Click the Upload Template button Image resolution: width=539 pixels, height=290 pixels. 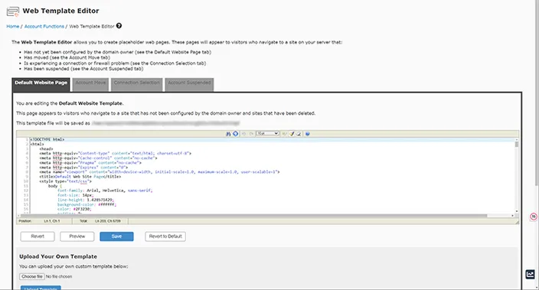click(x=41, y=288)
